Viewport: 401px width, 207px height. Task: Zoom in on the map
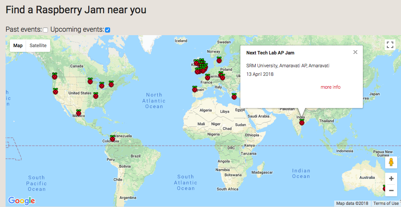click(x=391, y=178)
